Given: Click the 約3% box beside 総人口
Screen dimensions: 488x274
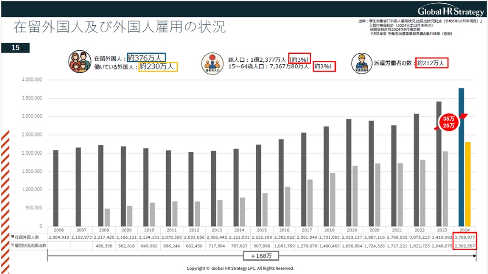Looking at the screenshot, I should (300, 59).
